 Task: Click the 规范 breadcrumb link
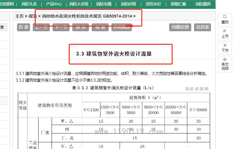tap(33, 16)
